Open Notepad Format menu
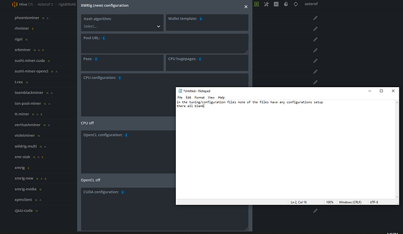 tap(199, 97)
